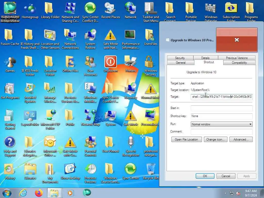Open the Previous Versions tab
Image resolution: width=264 pixels, height=198 pixels.
pos(237,58)
